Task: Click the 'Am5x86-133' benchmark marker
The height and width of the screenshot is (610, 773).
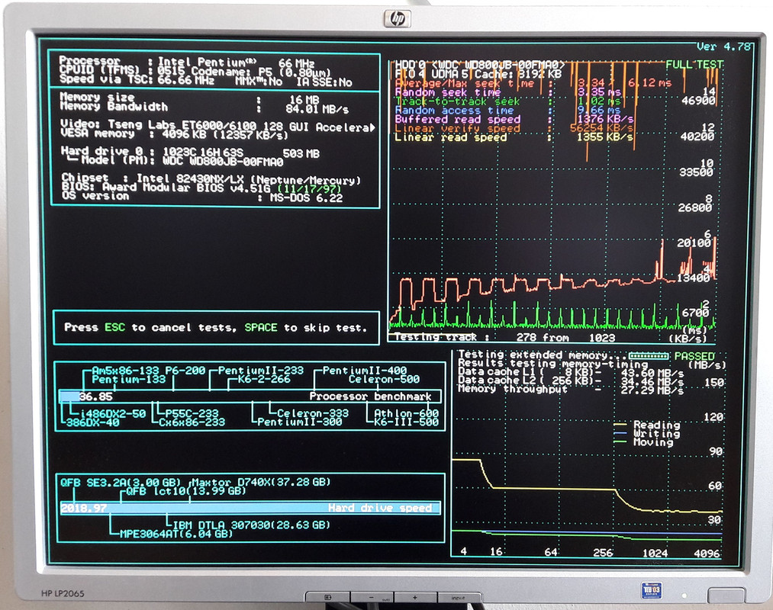Action: pyautogui.click(x=125, y=371)
